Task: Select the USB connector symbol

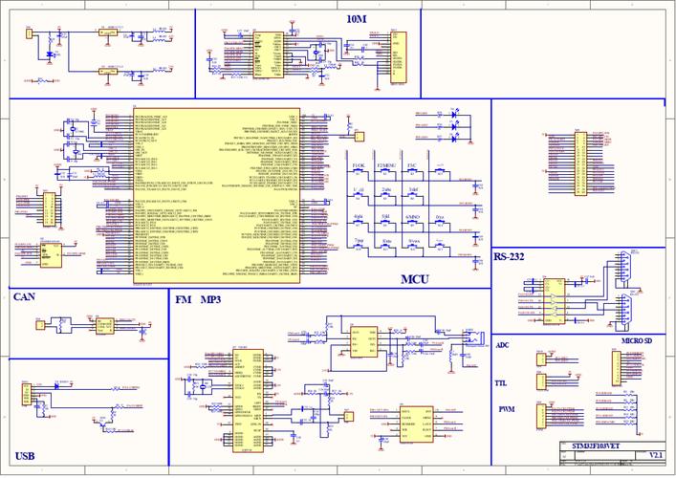Action: (x=27, y=395)
